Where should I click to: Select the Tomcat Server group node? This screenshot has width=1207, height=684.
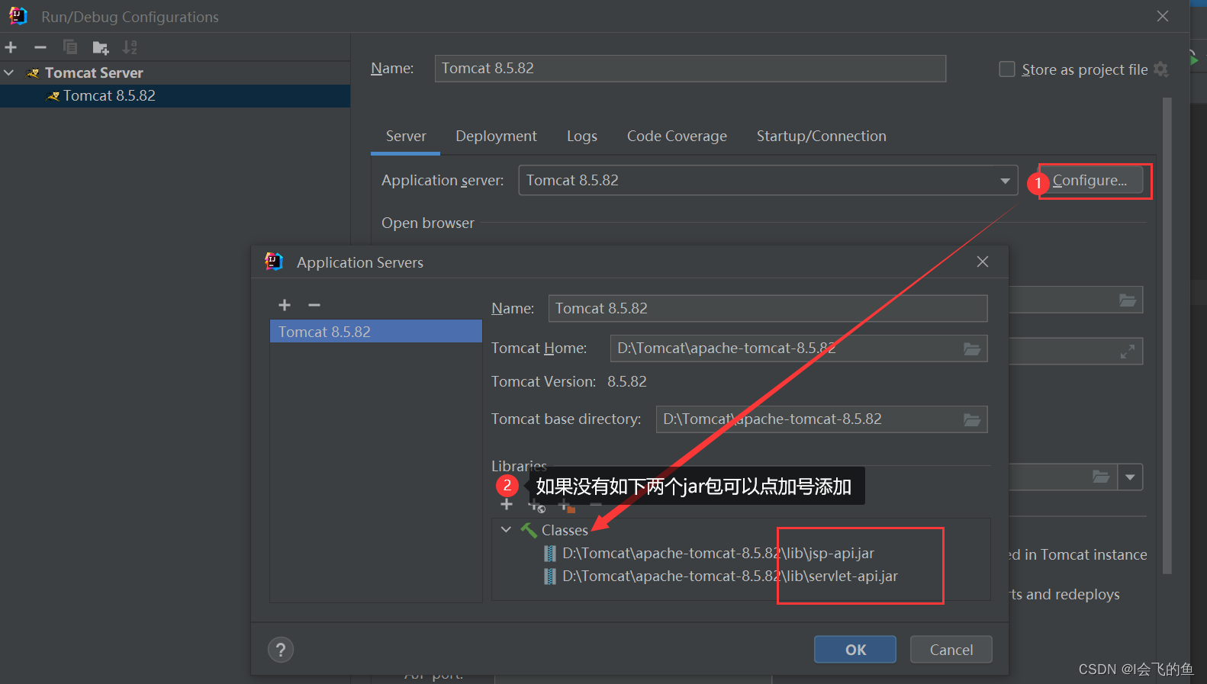(x=94, y=73)
